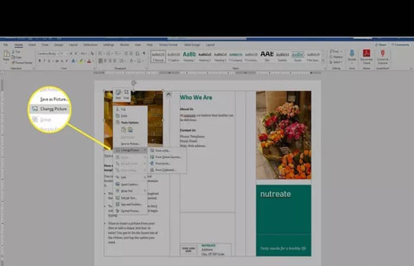Choose Cut from the context menu
This screenshot has height=266, width=414.
(x=123, y=109)
